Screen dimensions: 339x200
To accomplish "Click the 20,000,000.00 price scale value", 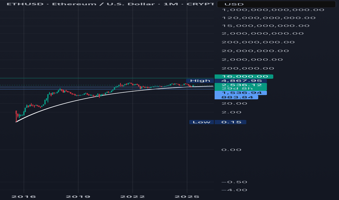I will tap(255, 51).
